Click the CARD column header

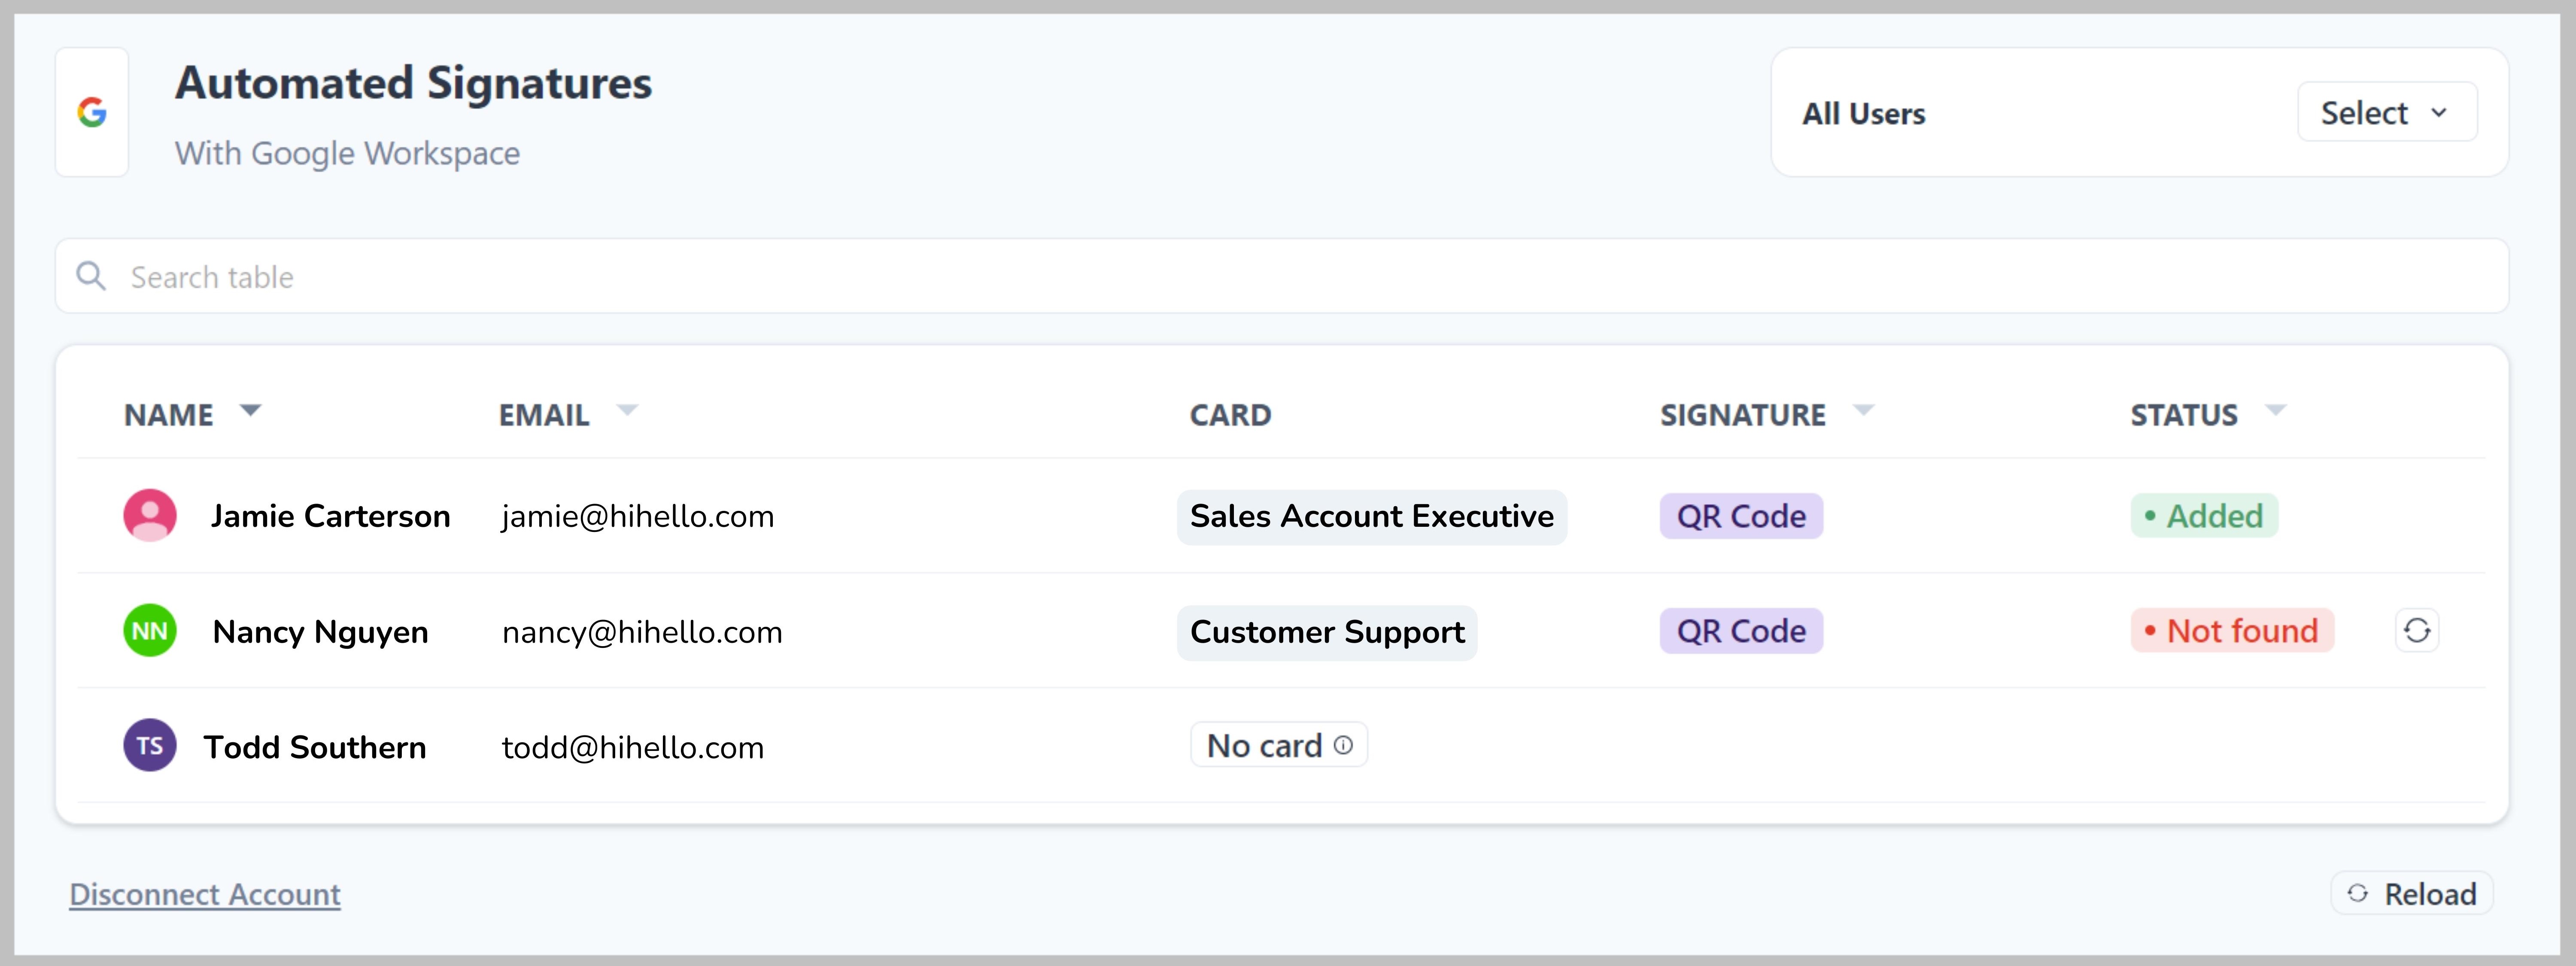click(x=1230, y=415)
